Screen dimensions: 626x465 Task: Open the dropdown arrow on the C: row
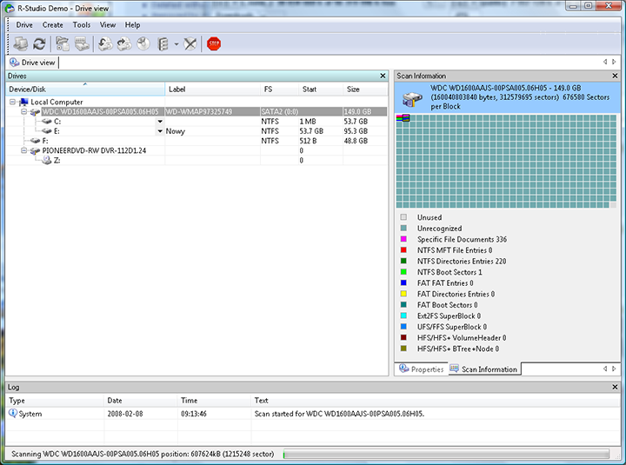160,122
